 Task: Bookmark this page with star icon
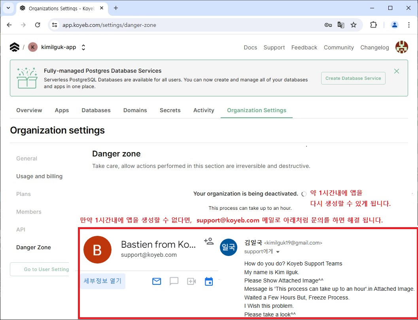point(354,25)
